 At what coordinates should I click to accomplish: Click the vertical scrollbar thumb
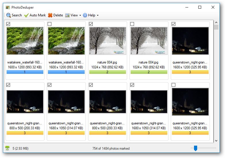click(x=216, y=27)
